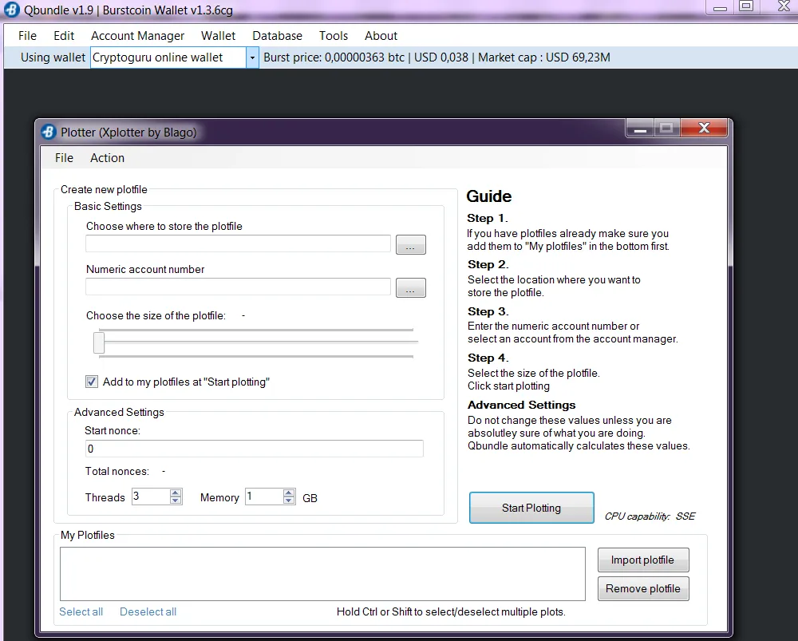Open the Edit menu

pos(64,36)
